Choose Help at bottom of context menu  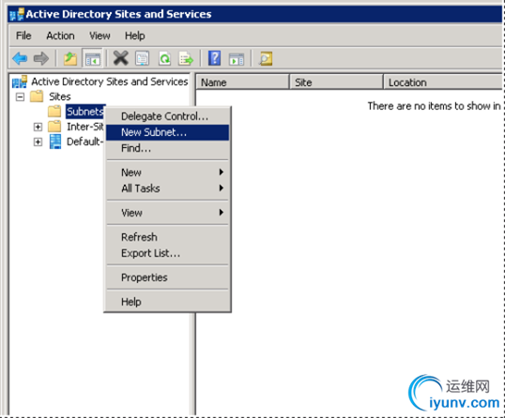(x=167, y=302)
